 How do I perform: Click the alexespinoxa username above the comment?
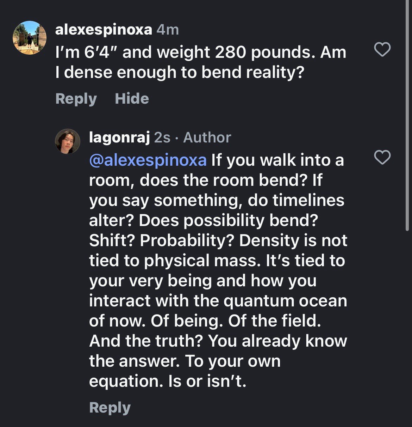[104, 30]
